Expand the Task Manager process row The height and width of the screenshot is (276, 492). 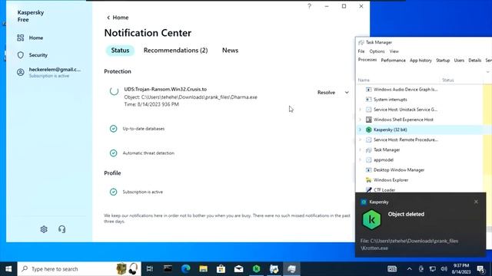click(x=361, y=150)
